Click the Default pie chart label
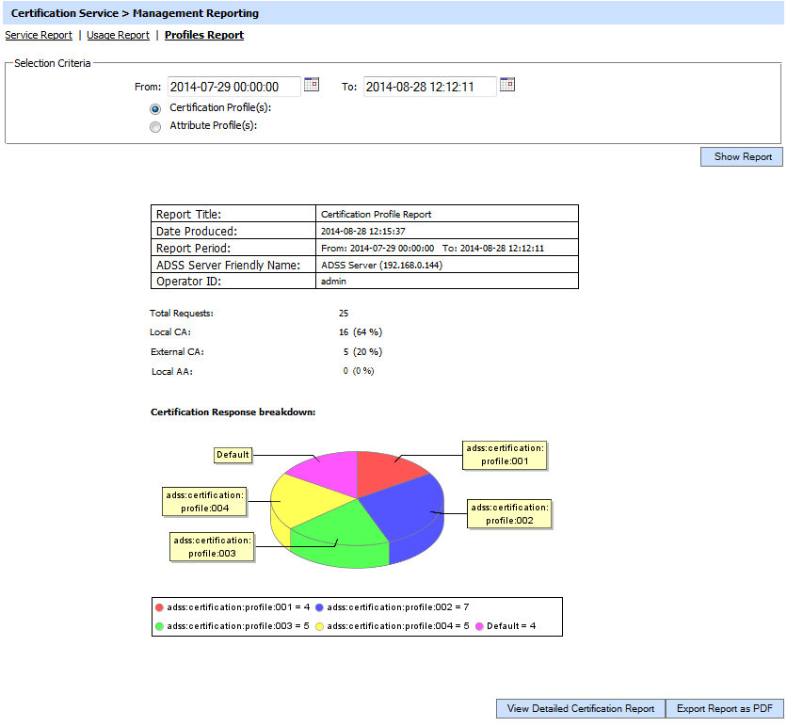The image size is (787, 727). click(233, 455)
